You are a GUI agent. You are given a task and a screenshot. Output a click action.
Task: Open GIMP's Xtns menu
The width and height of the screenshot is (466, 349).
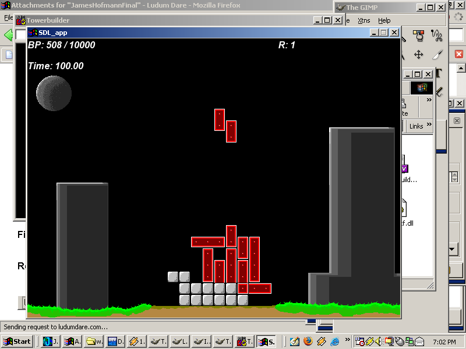pos(363,20)
